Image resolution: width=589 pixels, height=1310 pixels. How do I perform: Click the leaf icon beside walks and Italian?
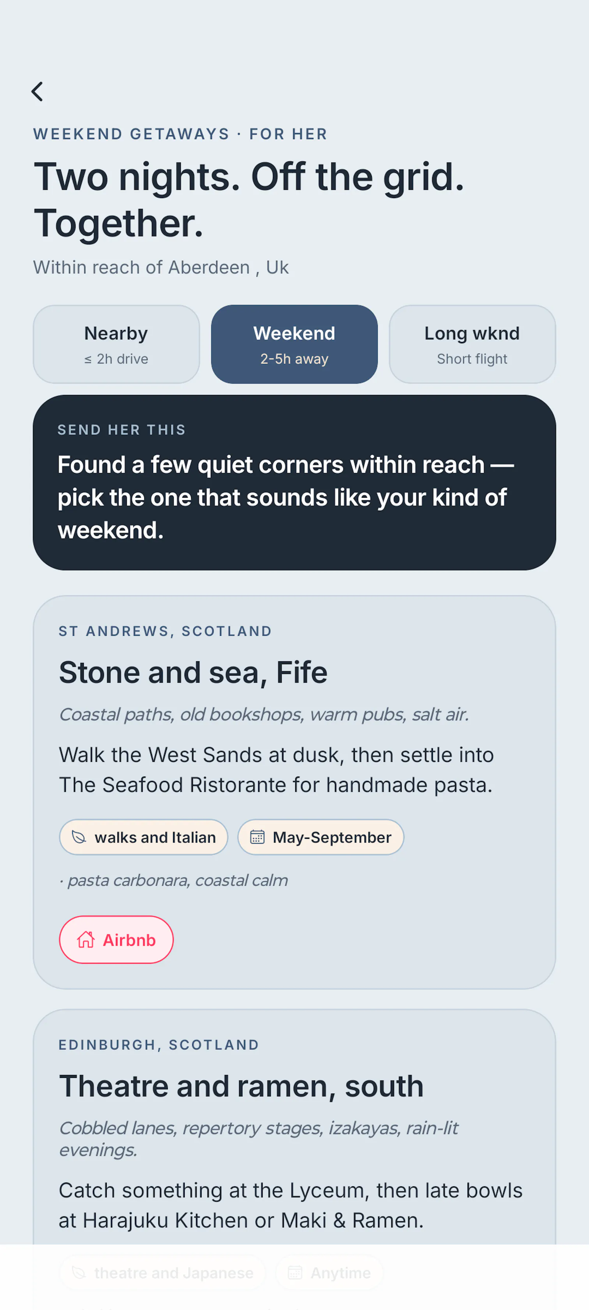(x=79, y=837)
